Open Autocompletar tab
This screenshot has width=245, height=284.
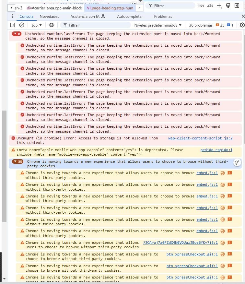[130, 17]
